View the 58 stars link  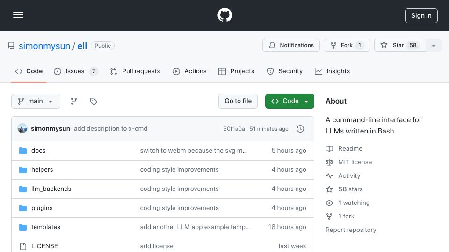point(350,189)
